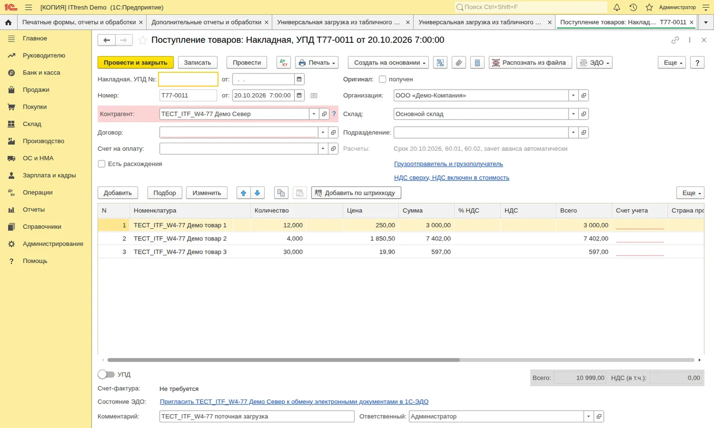Screen dimensions: 714x428
Task: Move the row up with the blue arrow
Action: (244, 193)
